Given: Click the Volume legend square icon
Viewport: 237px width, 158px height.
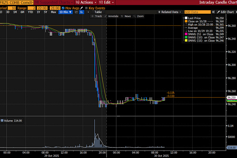Looking at the screenshot, I should [x=2, y=120].
